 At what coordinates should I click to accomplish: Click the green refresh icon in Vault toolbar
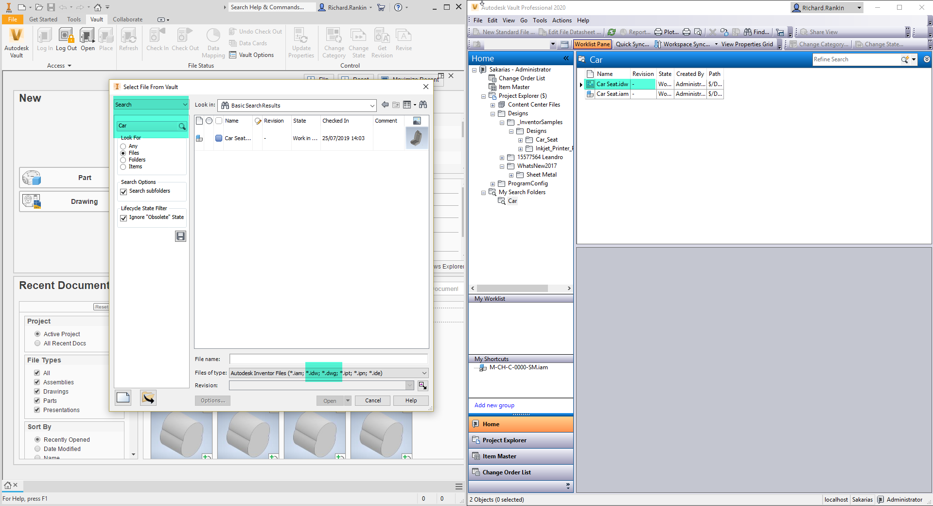(x=612, y=32)
